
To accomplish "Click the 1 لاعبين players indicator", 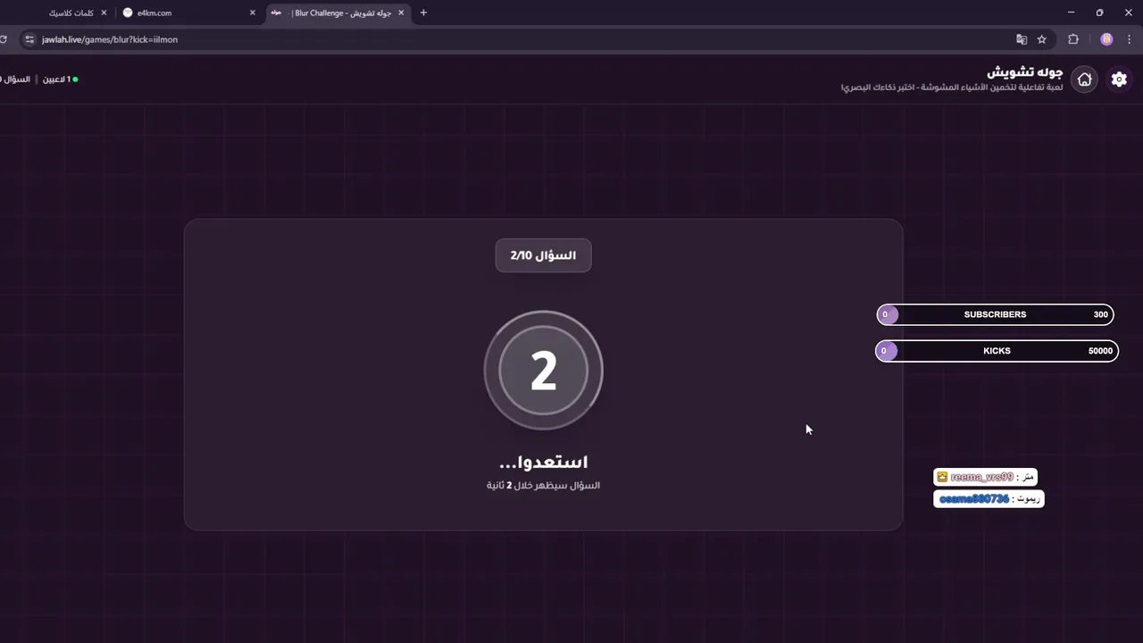I will click(60, 79).
